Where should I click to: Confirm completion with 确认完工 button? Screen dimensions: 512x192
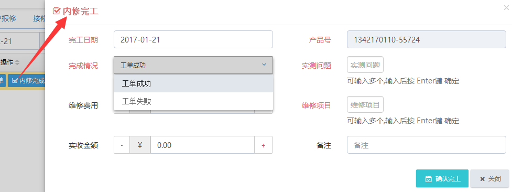click(442, 178)
